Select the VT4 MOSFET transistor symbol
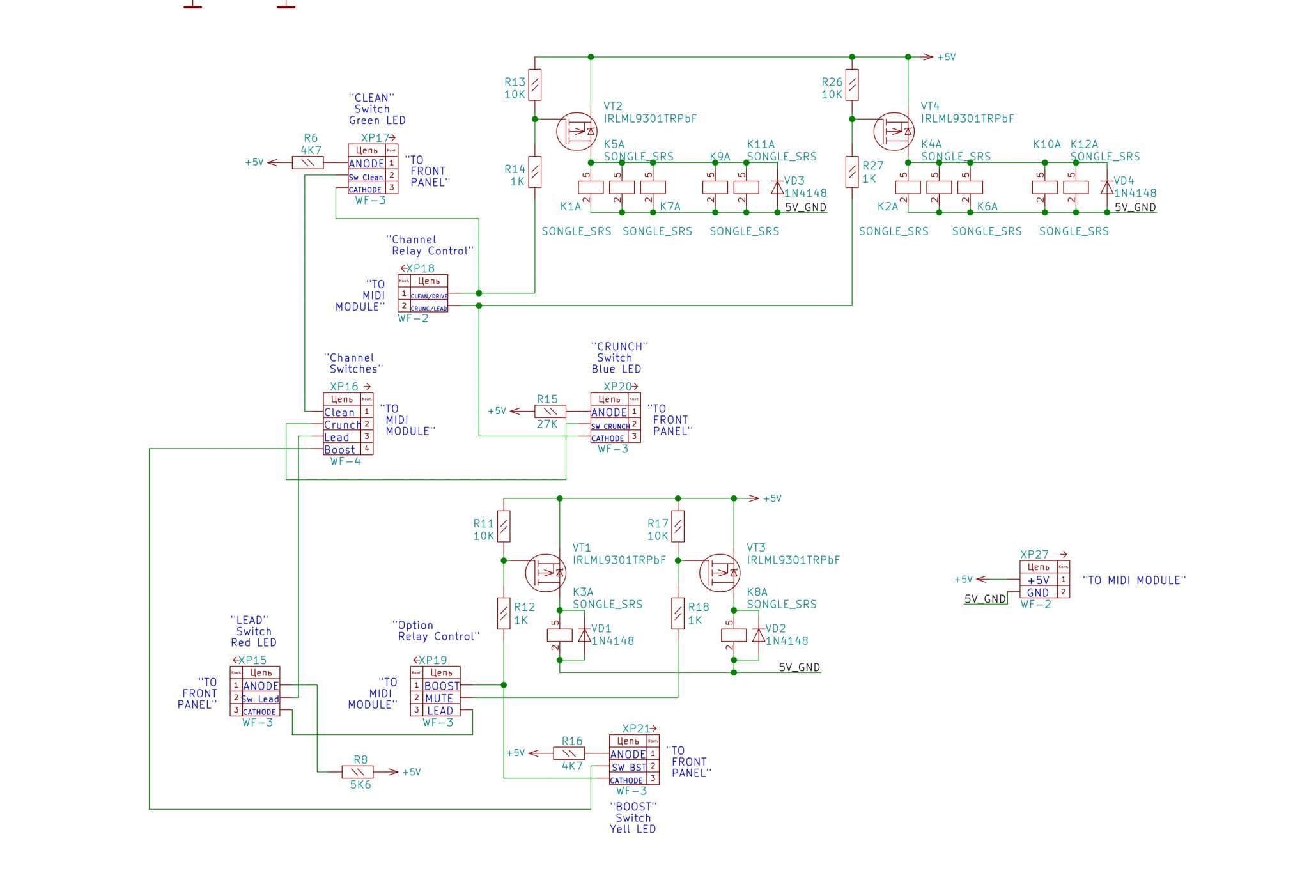 coord(894,131)
